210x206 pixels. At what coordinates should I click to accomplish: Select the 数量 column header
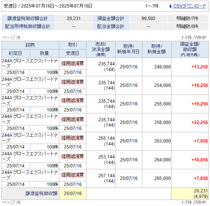click(45, 53)
